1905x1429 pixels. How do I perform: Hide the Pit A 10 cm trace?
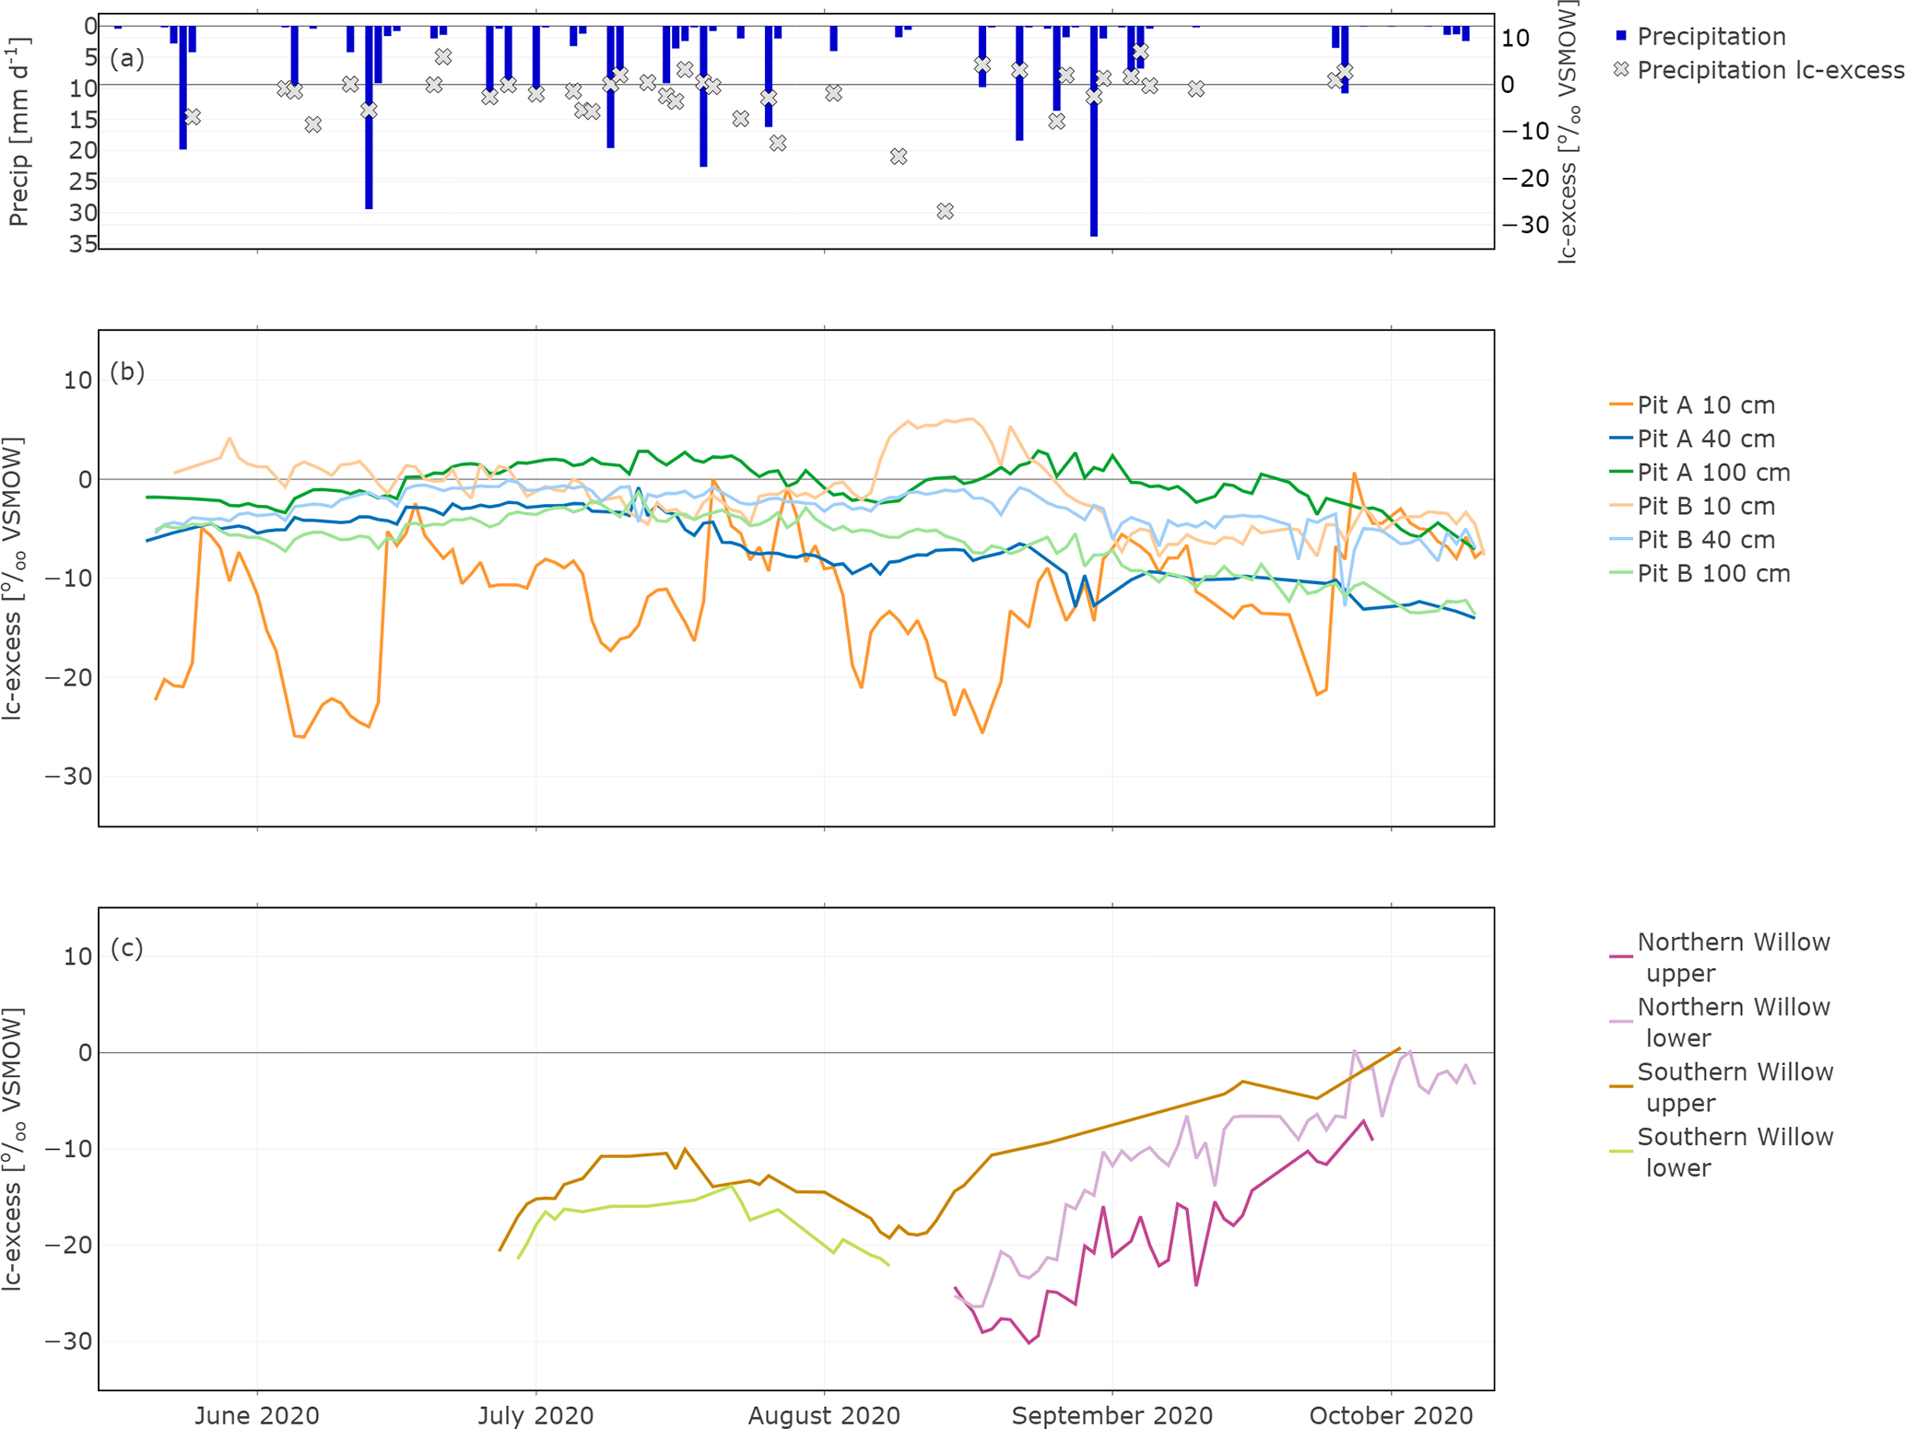1705,404
